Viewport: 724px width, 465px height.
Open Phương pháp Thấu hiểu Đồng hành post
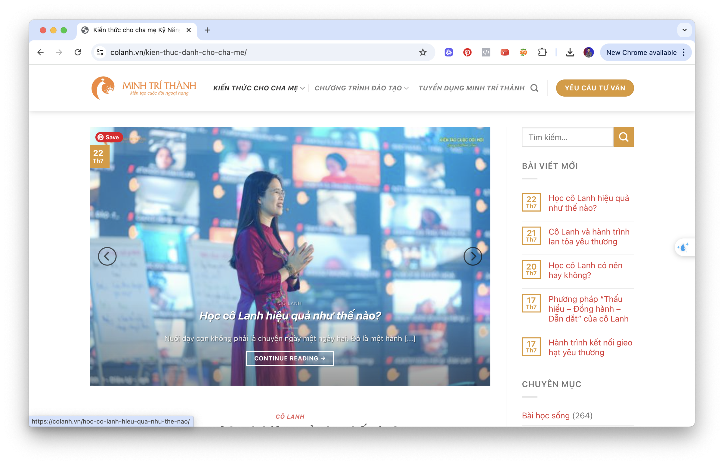click(x=588, y=308)
